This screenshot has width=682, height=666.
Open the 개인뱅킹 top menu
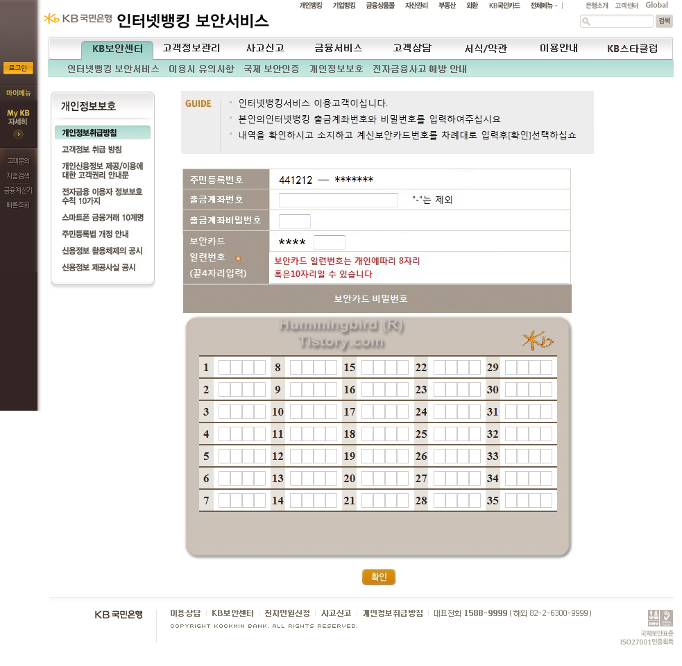pos(311,6)
